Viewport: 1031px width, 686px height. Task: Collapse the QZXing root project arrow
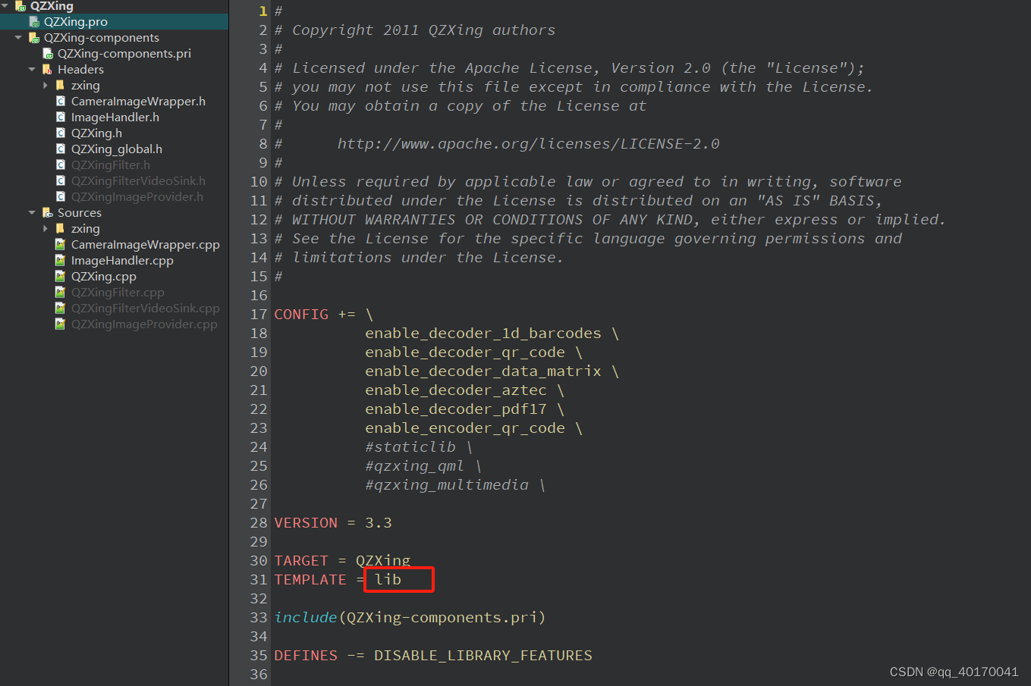tap(5, 6)
